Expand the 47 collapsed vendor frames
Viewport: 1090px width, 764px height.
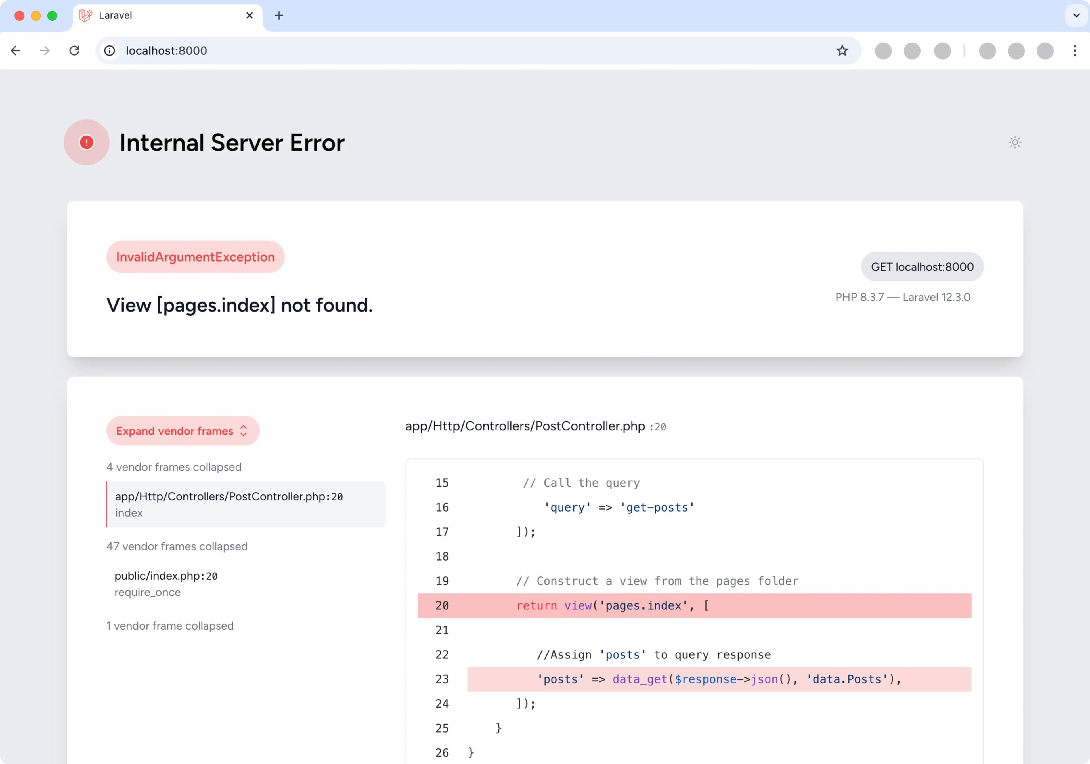[177, 546]
